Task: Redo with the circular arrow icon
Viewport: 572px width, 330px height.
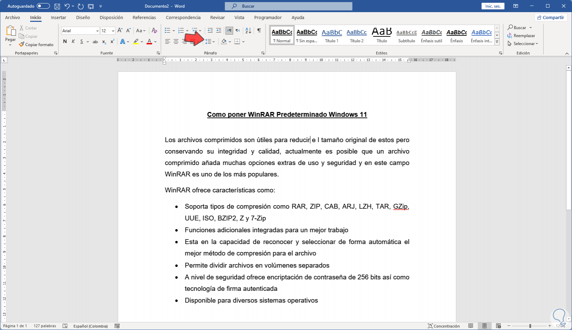Action: point(81,6)
